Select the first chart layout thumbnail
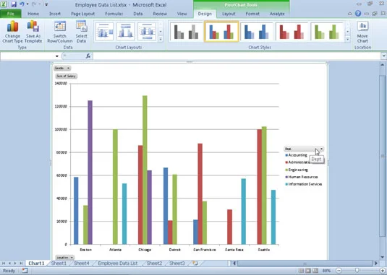 click(104, 32)
